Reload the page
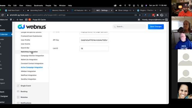The height and width of the screenshot is (108, 192). pos(2,15)
